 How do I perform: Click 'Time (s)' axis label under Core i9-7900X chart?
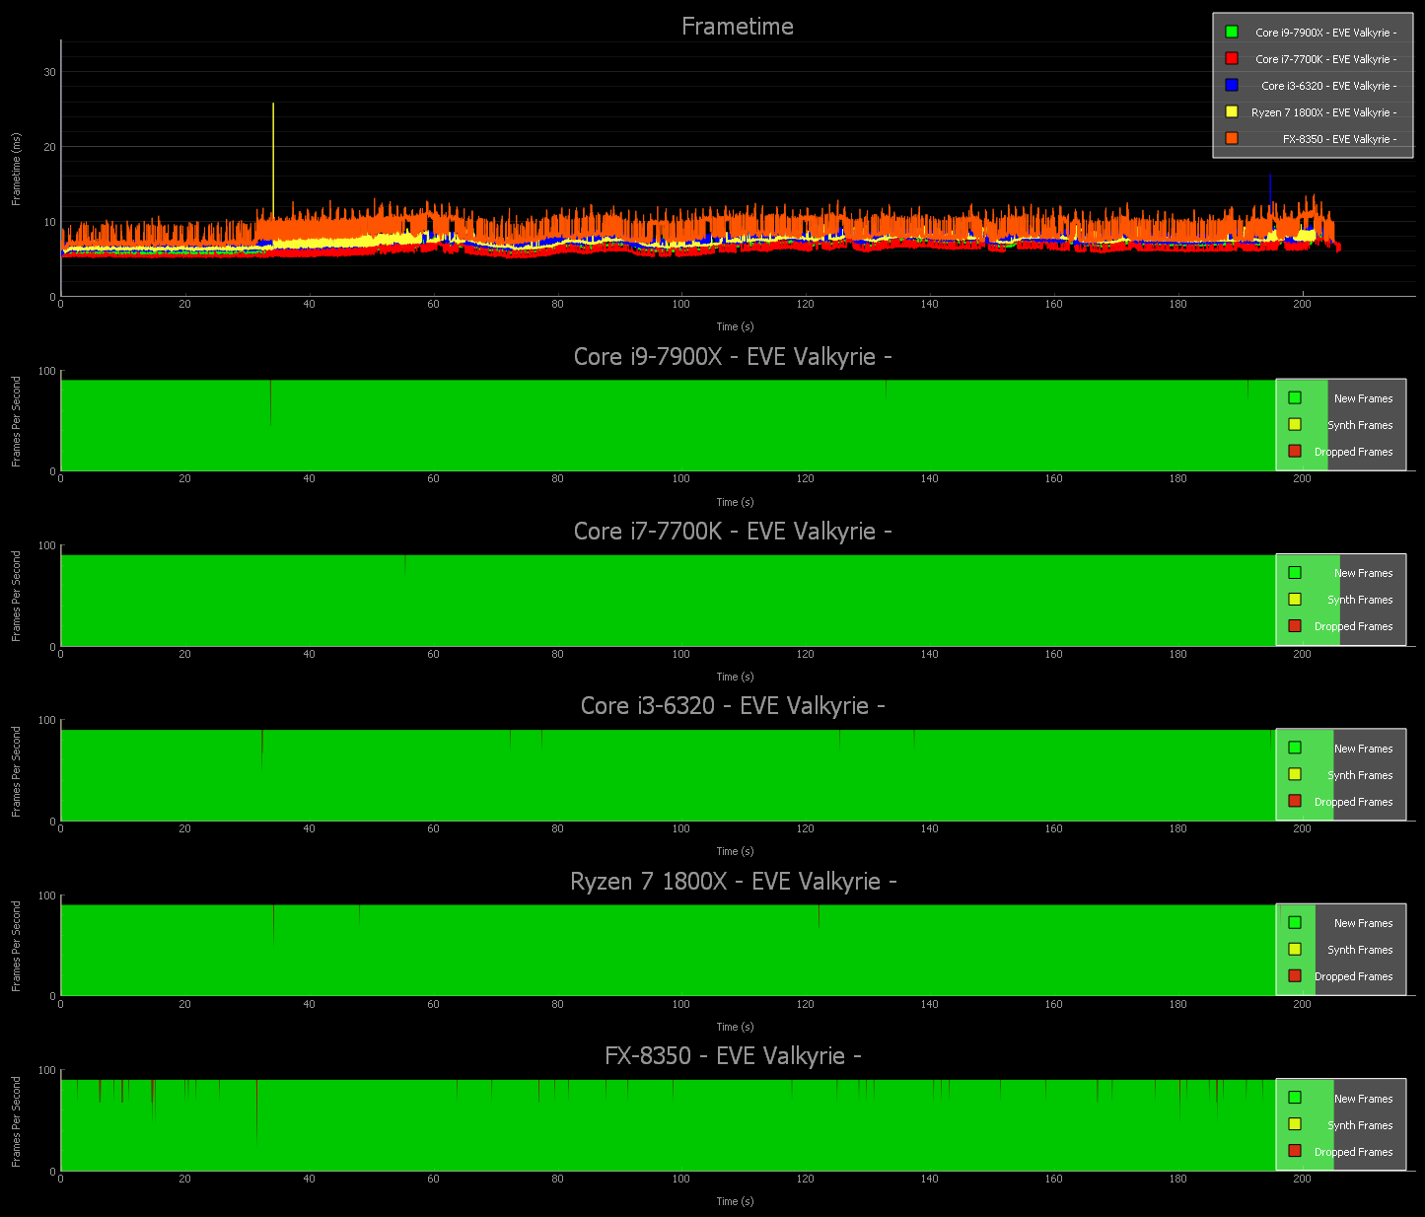pos(735,502)
